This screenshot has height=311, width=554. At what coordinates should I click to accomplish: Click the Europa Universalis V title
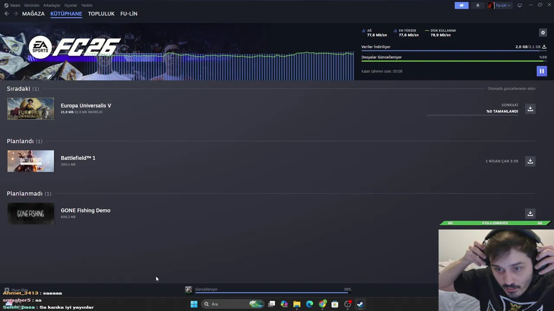coord(86,105)
